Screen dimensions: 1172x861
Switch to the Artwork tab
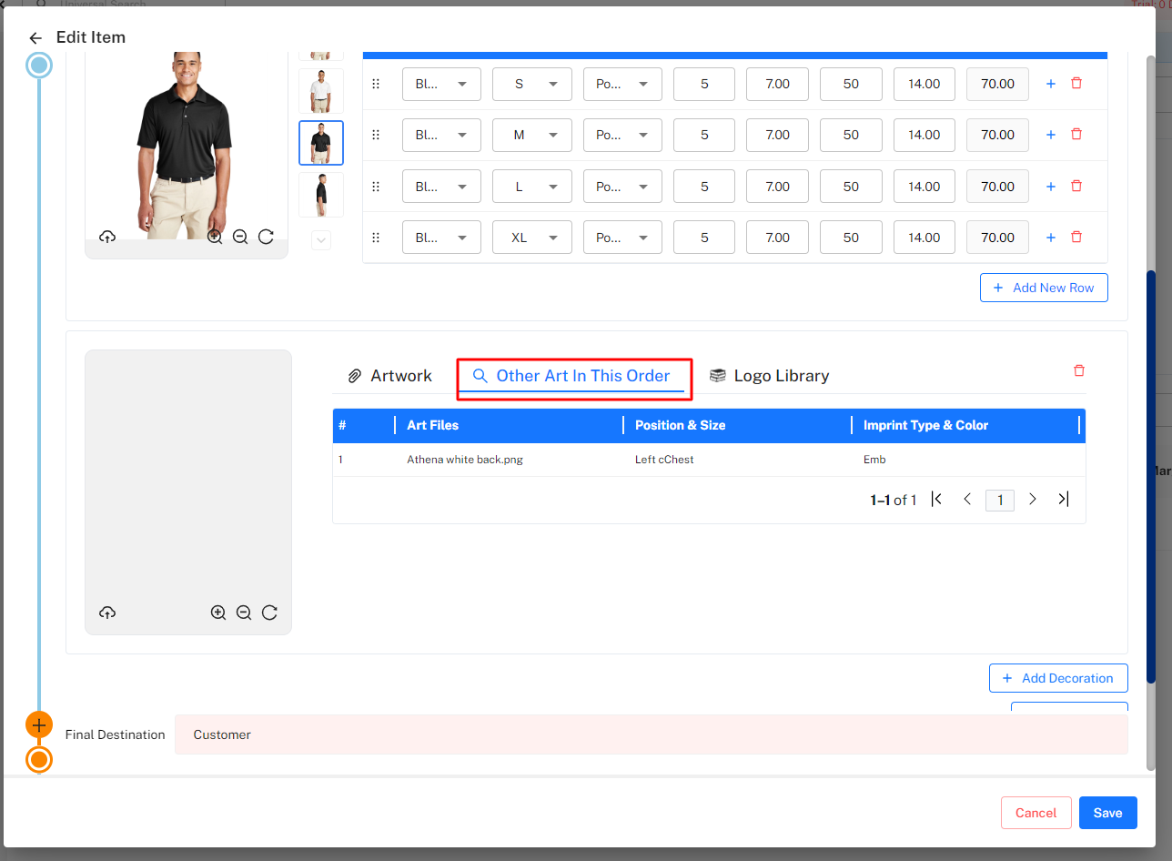pyautogui.click(x=389, y=376)
